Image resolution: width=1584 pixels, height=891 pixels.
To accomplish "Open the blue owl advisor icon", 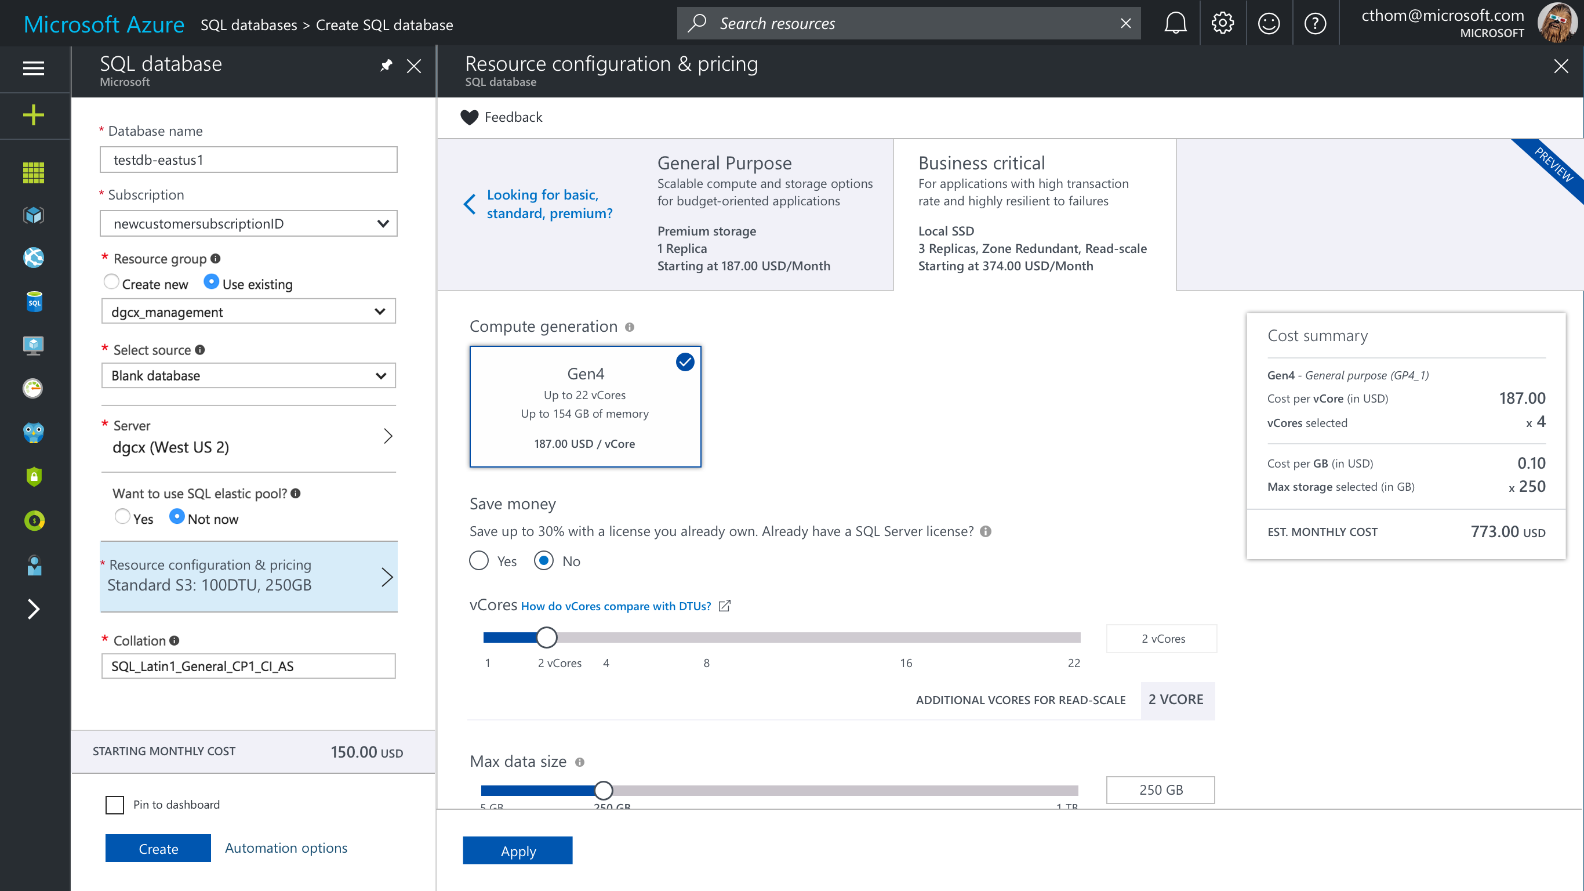I will click(x=34, y=433).
